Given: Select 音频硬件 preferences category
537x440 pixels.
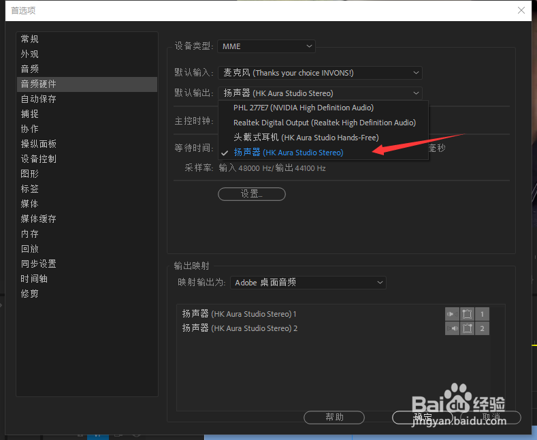Looking at the screenshot, I should (87, 84).
